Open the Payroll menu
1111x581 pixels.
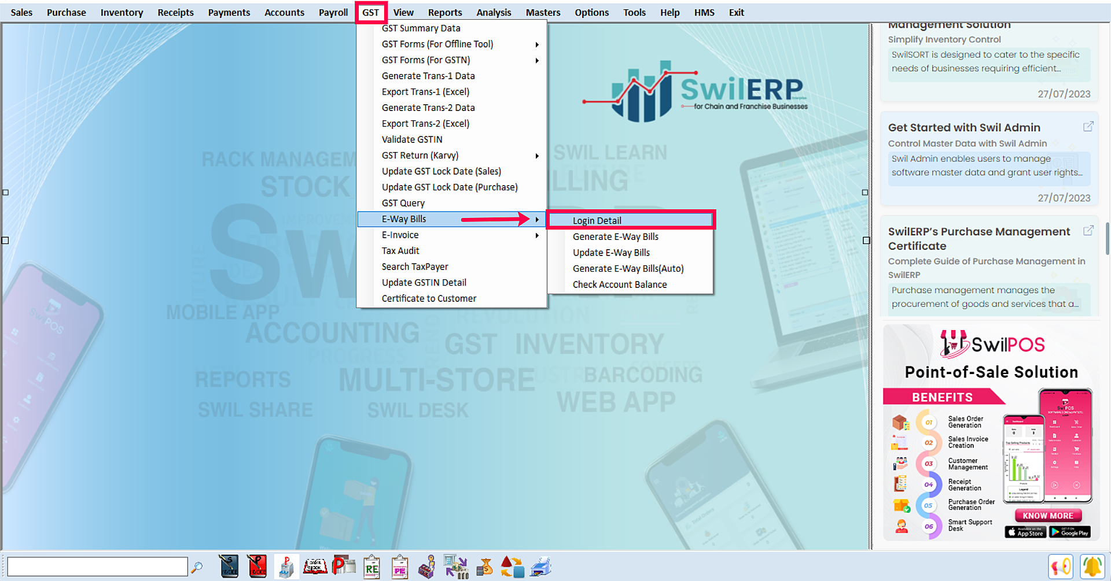tap(333, 12)
